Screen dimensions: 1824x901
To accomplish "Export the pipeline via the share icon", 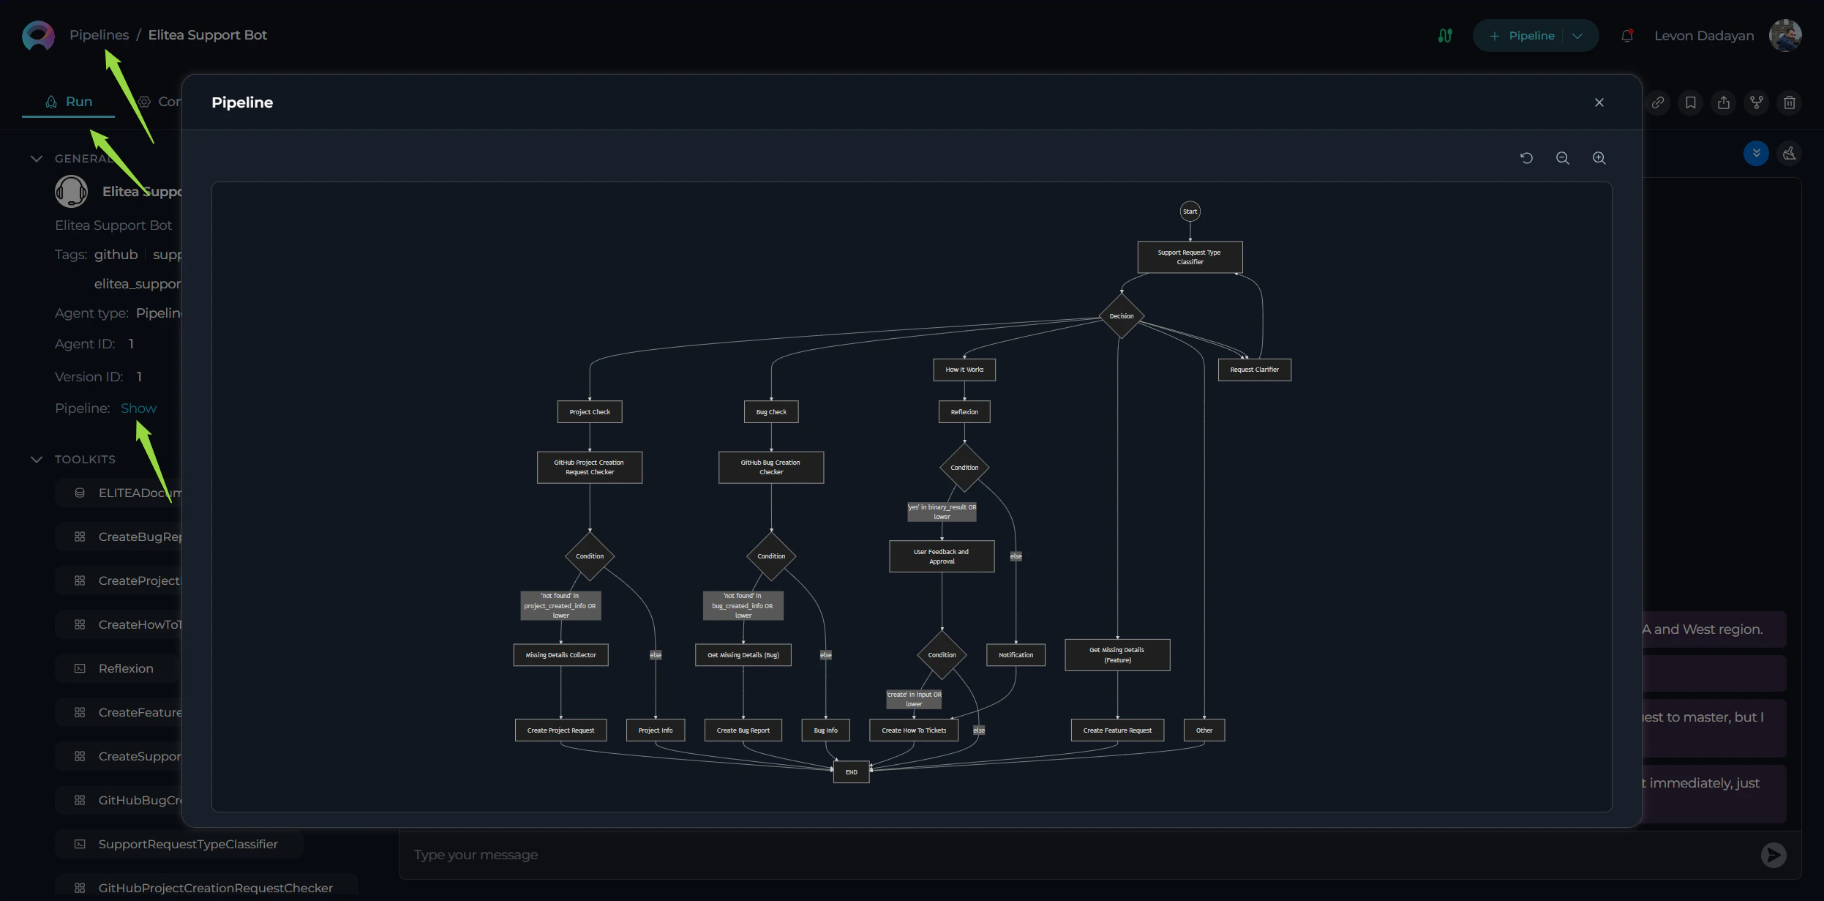I will (x=1723, y=102).
